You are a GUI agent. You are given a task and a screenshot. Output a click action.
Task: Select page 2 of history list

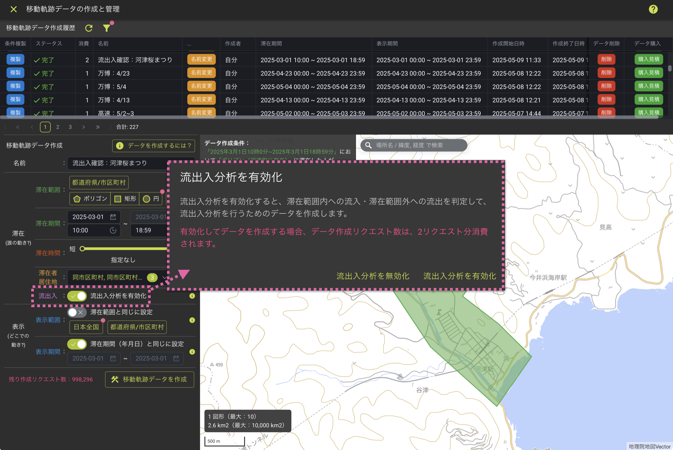pyautogui.click(x=58, y=127)
